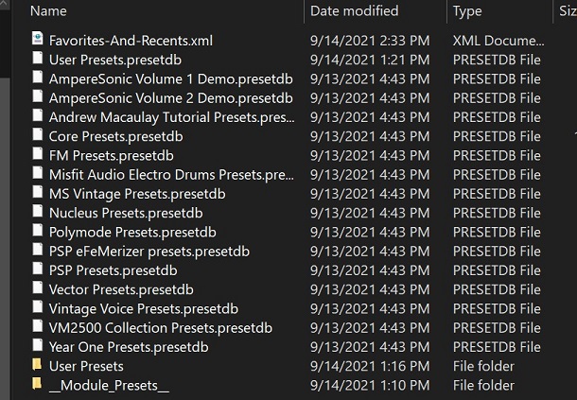Click the User Presets.presetdb file icon

[x=38, y=58]
